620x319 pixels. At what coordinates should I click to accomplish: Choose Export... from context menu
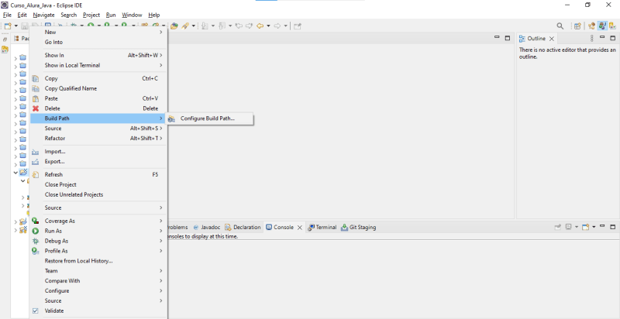pos(99,162)
